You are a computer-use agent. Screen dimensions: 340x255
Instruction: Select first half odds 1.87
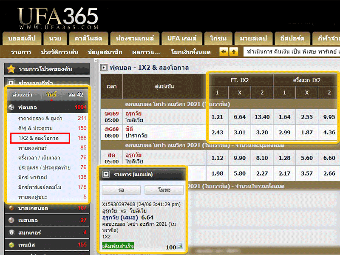307,132
